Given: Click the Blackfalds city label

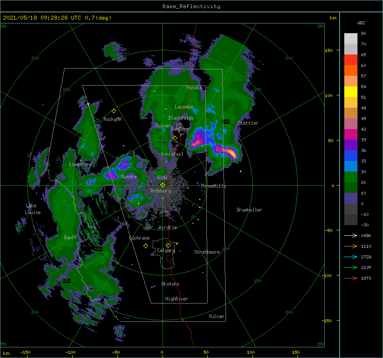Looking at the screenshot, I should click(181, 118).
